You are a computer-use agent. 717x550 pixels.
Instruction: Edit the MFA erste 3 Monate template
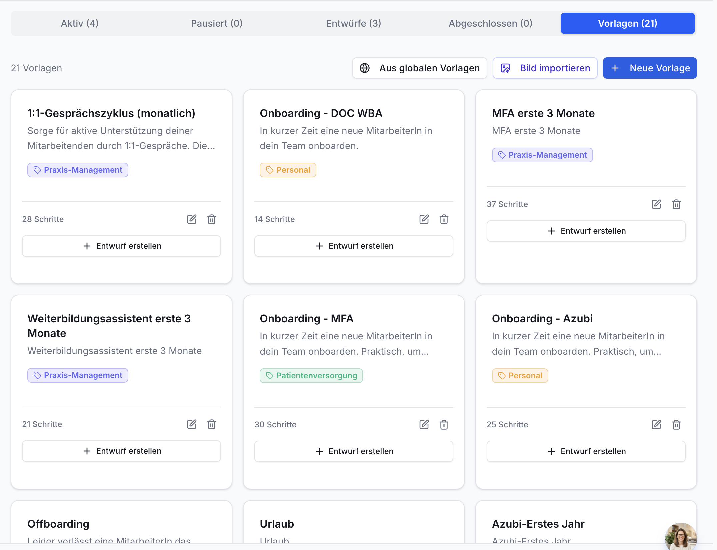click(656, 204)
